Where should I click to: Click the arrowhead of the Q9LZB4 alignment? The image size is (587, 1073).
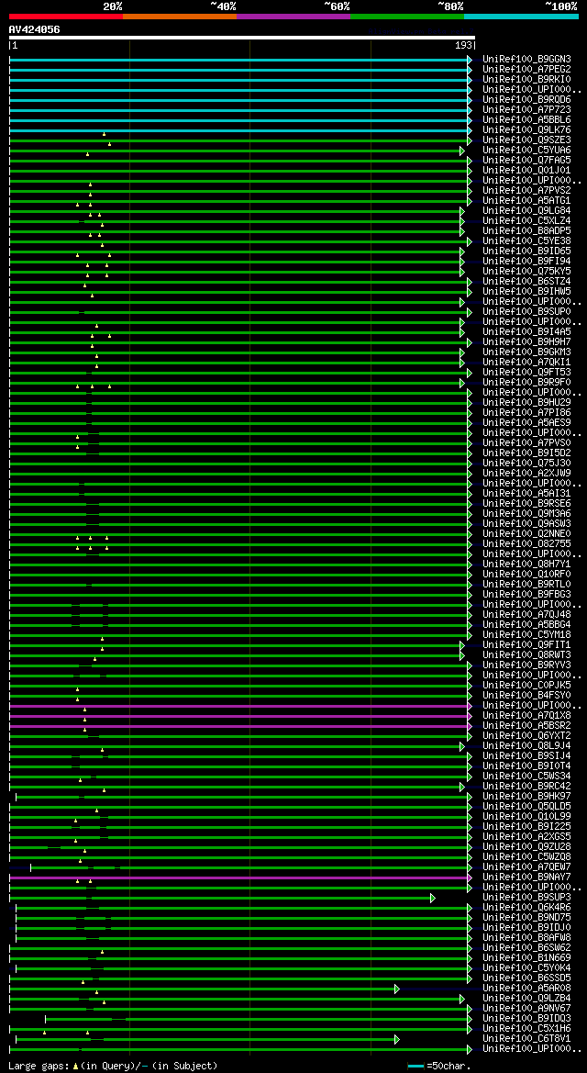(x=462, y=999)
